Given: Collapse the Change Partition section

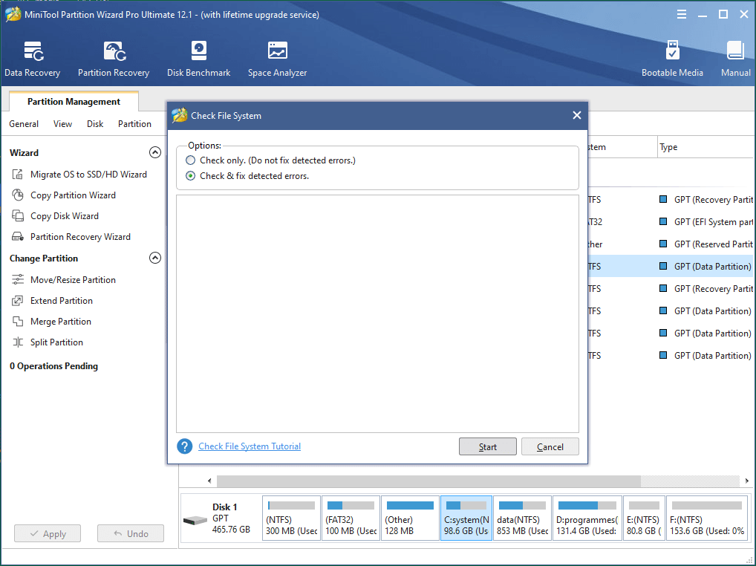Looking at the screenshot, I should coord(155,258).
